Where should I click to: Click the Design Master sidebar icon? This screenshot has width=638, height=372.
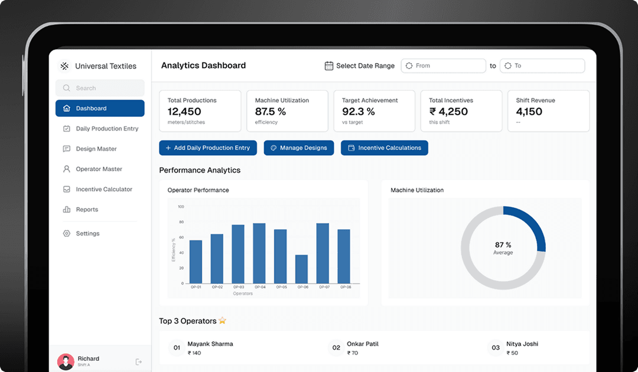(x=67, y=149)
